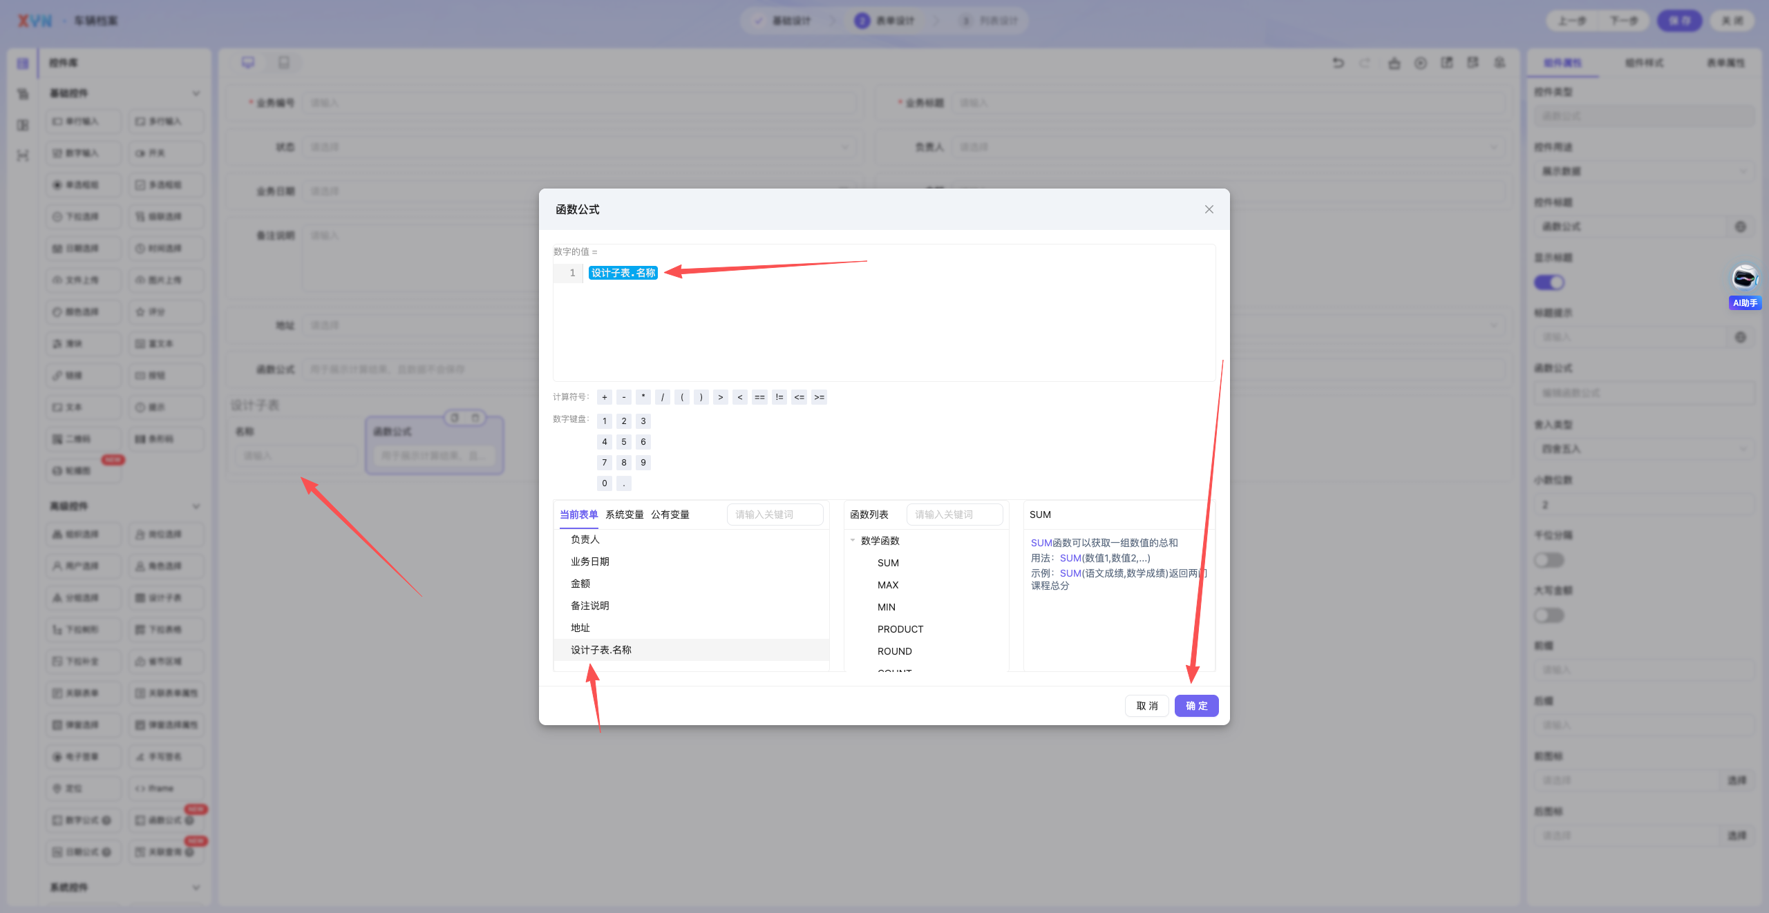Click 取消 to cancel the formula

1147,706
